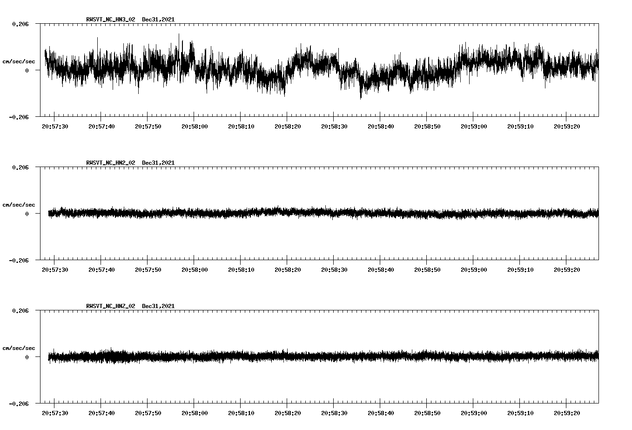Click 20:58:10 time label under HN2 plot
This screenshot has height=430, width=632.
[242, 269]
